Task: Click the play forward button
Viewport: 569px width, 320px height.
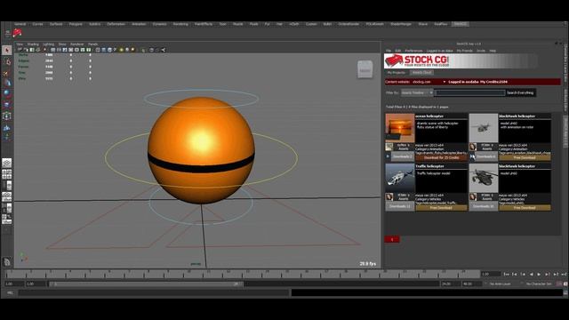Action: (539, 275)
